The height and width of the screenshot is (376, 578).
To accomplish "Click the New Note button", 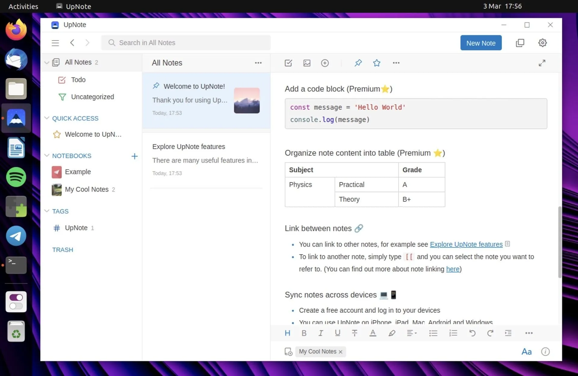I will (x=481, y=43).
